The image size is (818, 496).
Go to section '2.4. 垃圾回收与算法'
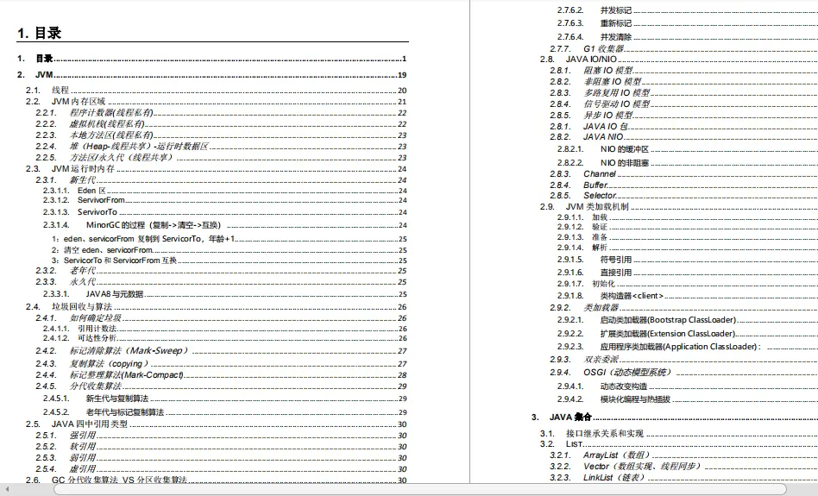[216, 307]
